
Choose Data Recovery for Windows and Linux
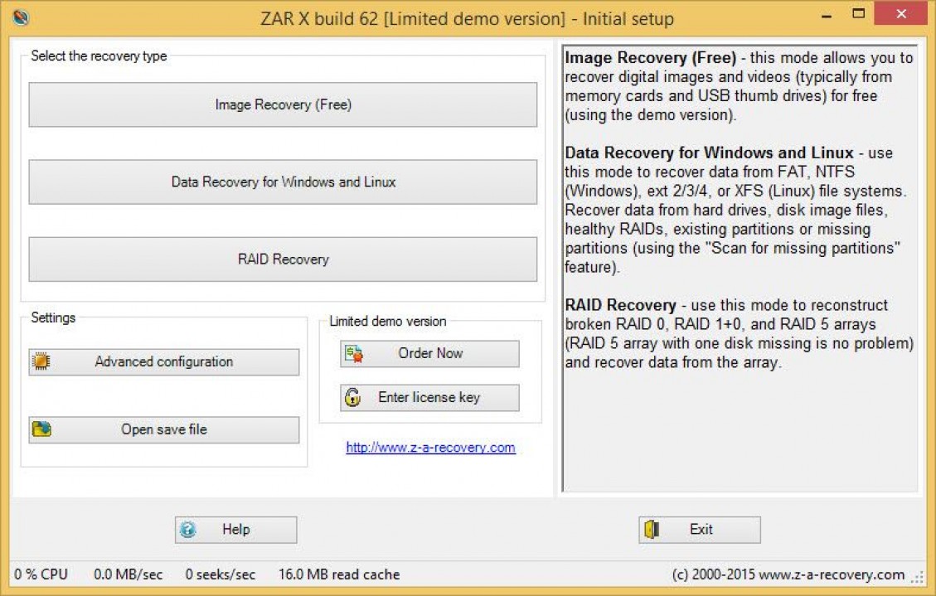(x=283, y=182)
